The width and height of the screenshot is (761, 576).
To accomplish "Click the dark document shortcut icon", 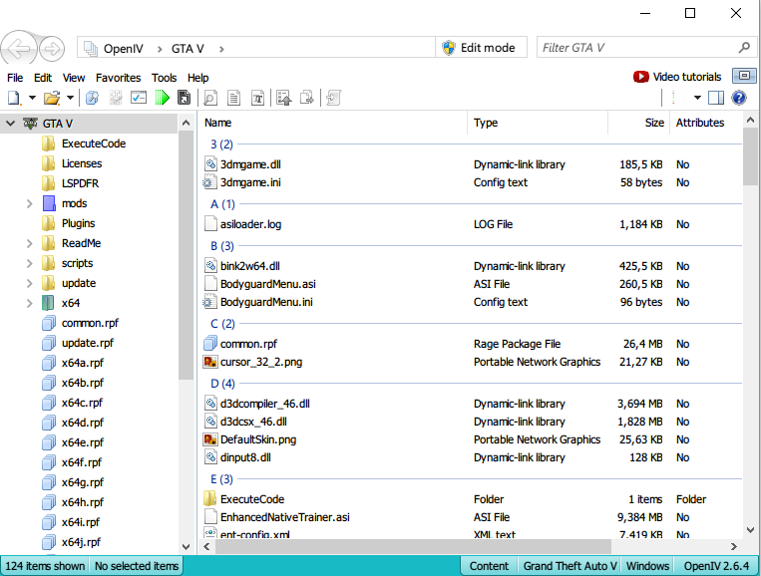I will point(184,98).
